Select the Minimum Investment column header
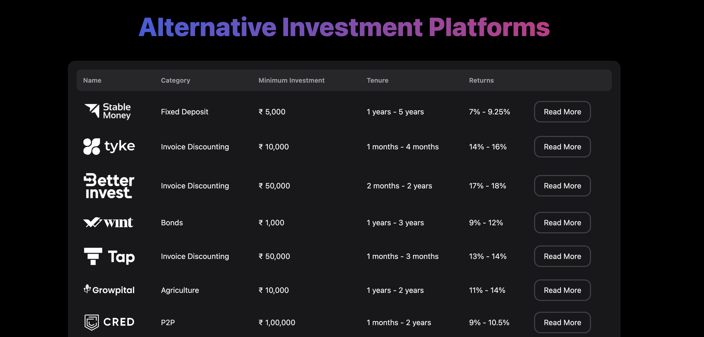This screenshot has width=704, height=337. click(x=291, y=80)
